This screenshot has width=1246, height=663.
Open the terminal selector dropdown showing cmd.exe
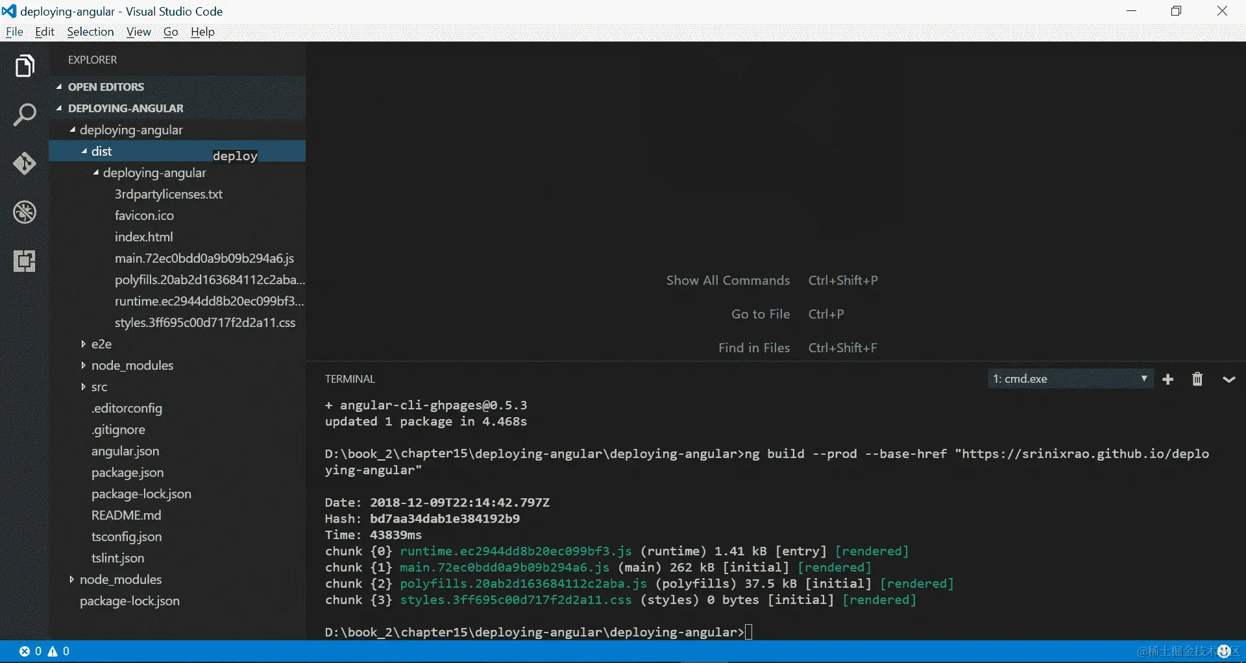click(1070, 379)
